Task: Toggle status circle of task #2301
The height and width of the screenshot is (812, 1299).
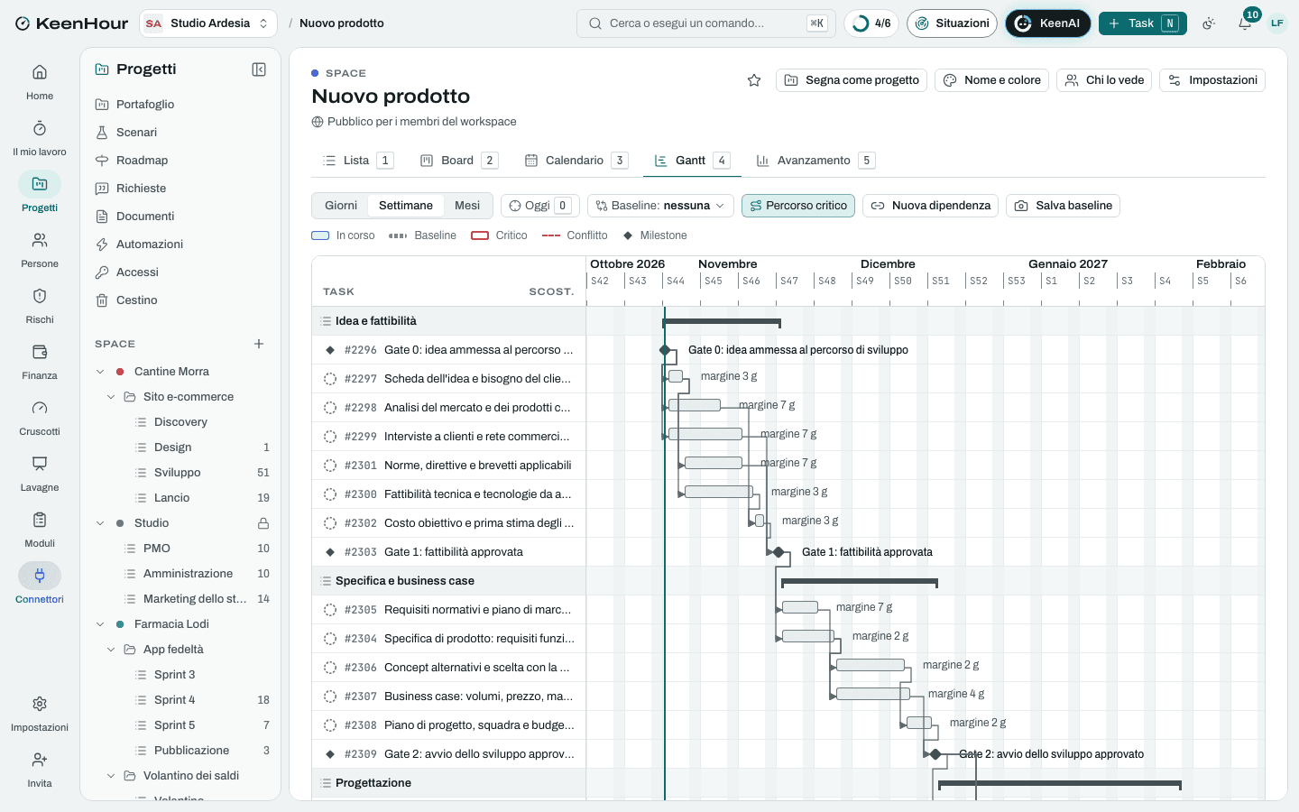Action: click(x=330, y=466)
